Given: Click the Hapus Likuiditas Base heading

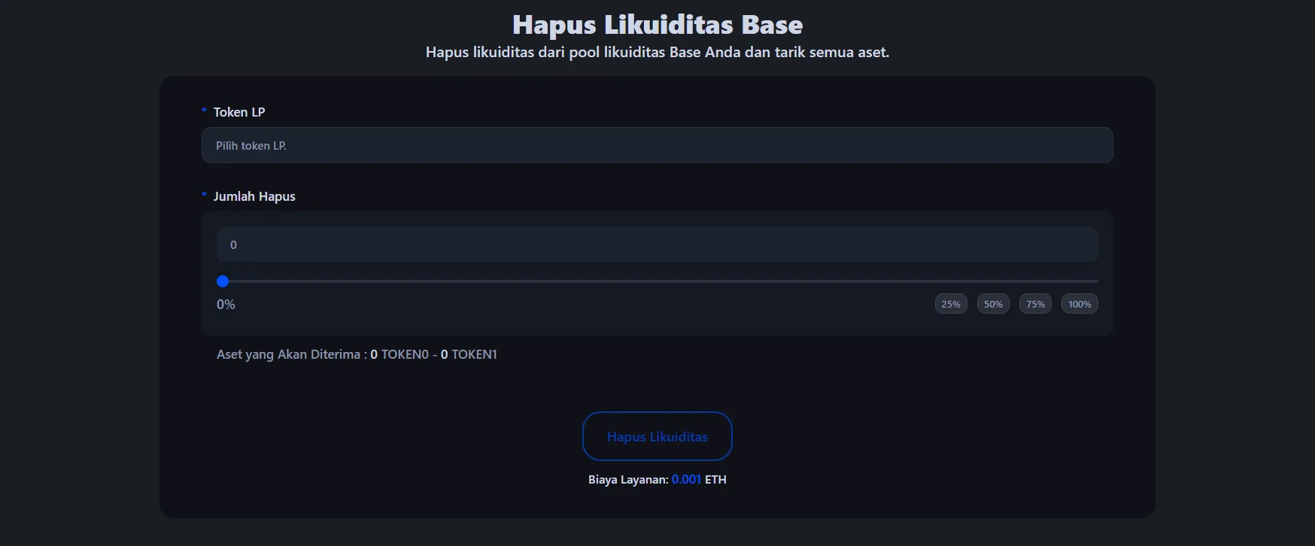Looking at the screenshot, I should click(657, 25).
